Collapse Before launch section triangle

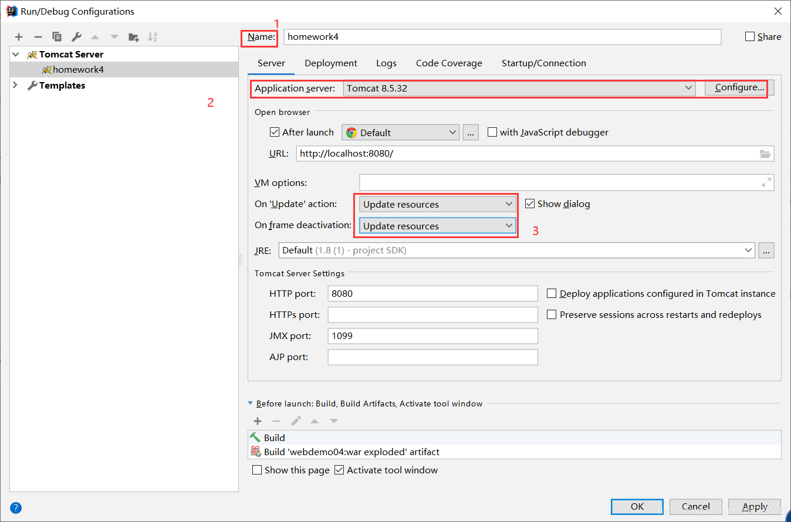[251, 404]
